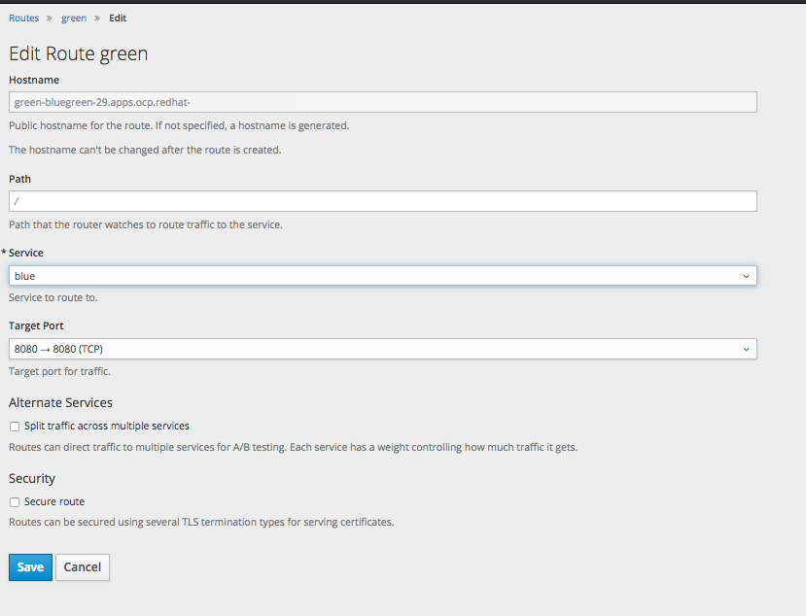Focus the Path input field

pos(383,201)
